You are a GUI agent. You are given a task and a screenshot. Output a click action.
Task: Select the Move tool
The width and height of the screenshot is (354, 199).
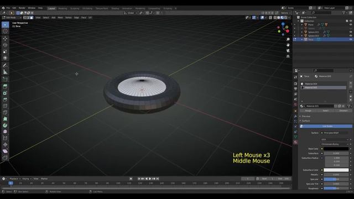point(5,39)
